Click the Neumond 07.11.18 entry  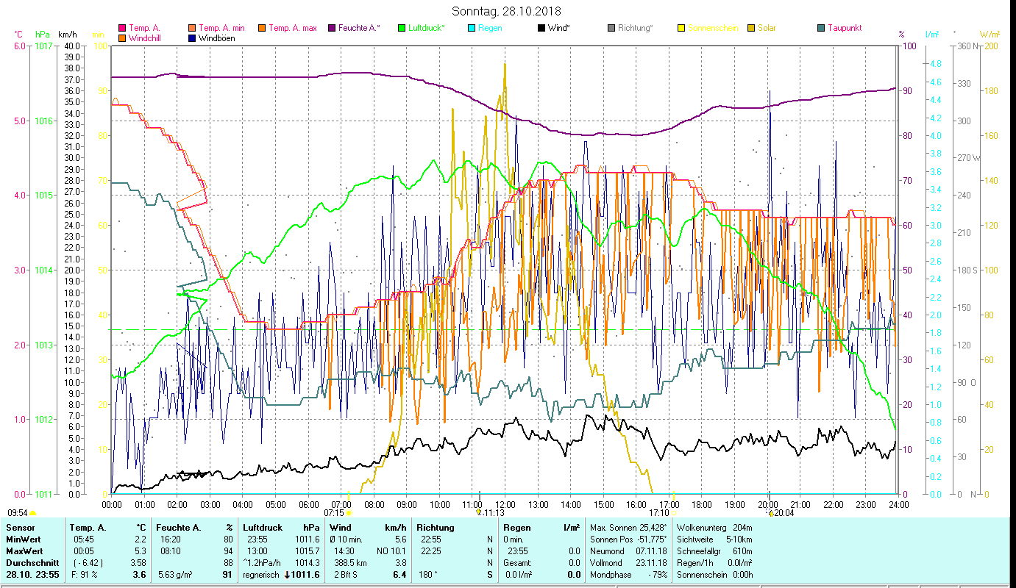(628, 551)
